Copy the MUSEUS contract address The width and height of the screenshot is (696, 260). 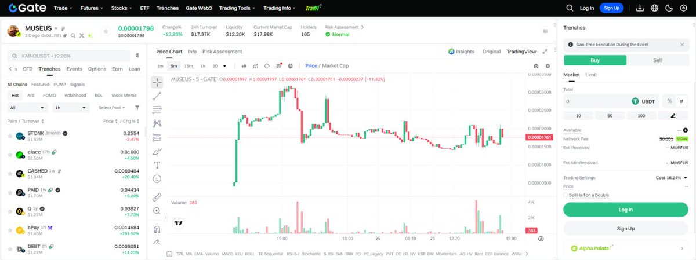(66, 36)
